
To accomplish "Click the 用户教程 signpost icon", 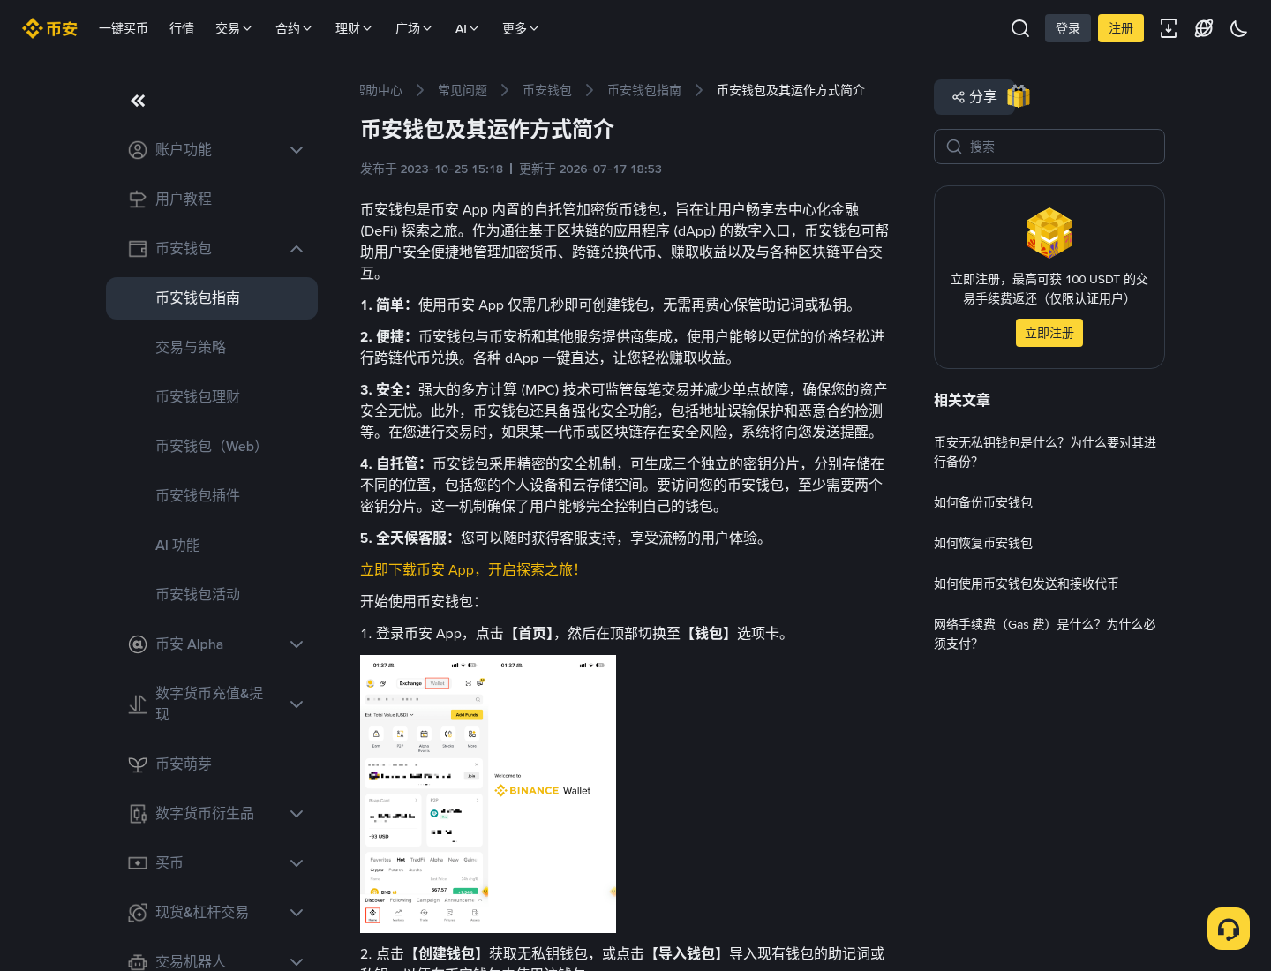I will click(x=138, y=199).
